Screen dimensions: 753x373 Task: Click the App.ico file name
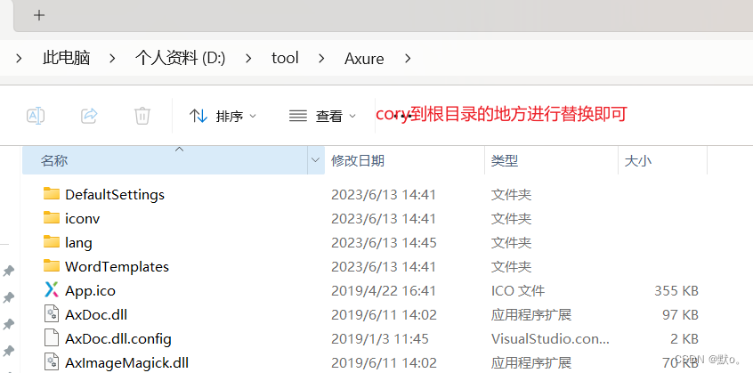(x=90, y=290)
